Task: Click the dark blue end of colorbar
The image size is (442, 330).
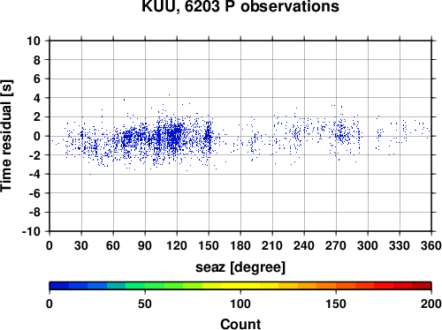Action: [x=59, y=286]
